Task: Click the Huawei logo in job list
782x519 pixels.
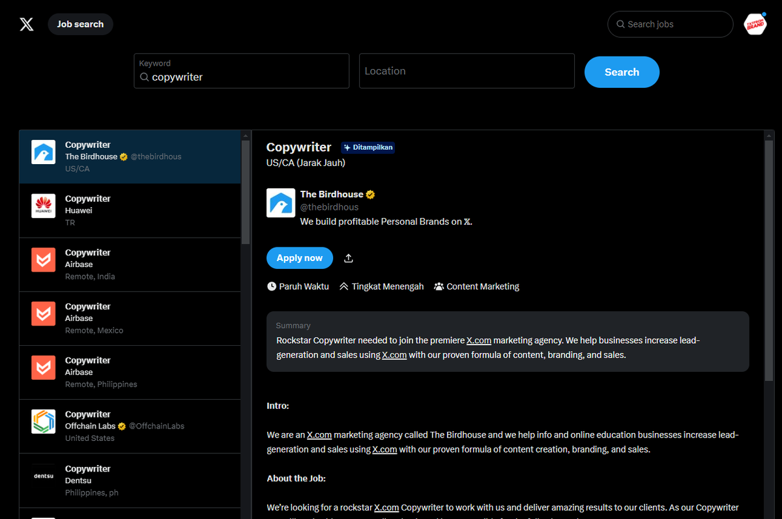Action: [x=44, y=206]
